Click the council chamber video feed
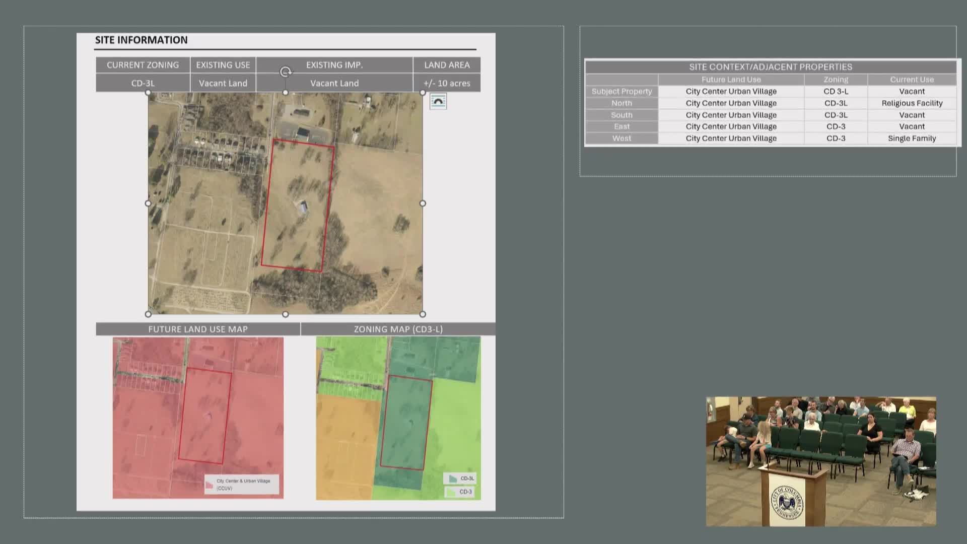Viewport: 967px width, 544px height. [821, 461]
